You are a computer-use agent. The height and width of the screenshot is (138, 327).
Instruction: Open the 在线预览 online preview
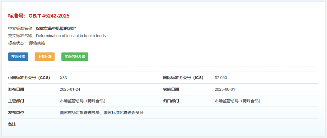[18, 56]
